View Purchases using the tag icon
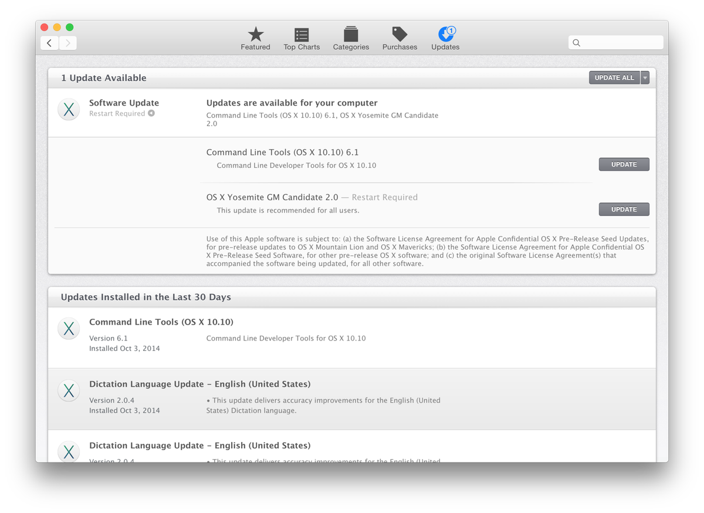 pos(400,33)
